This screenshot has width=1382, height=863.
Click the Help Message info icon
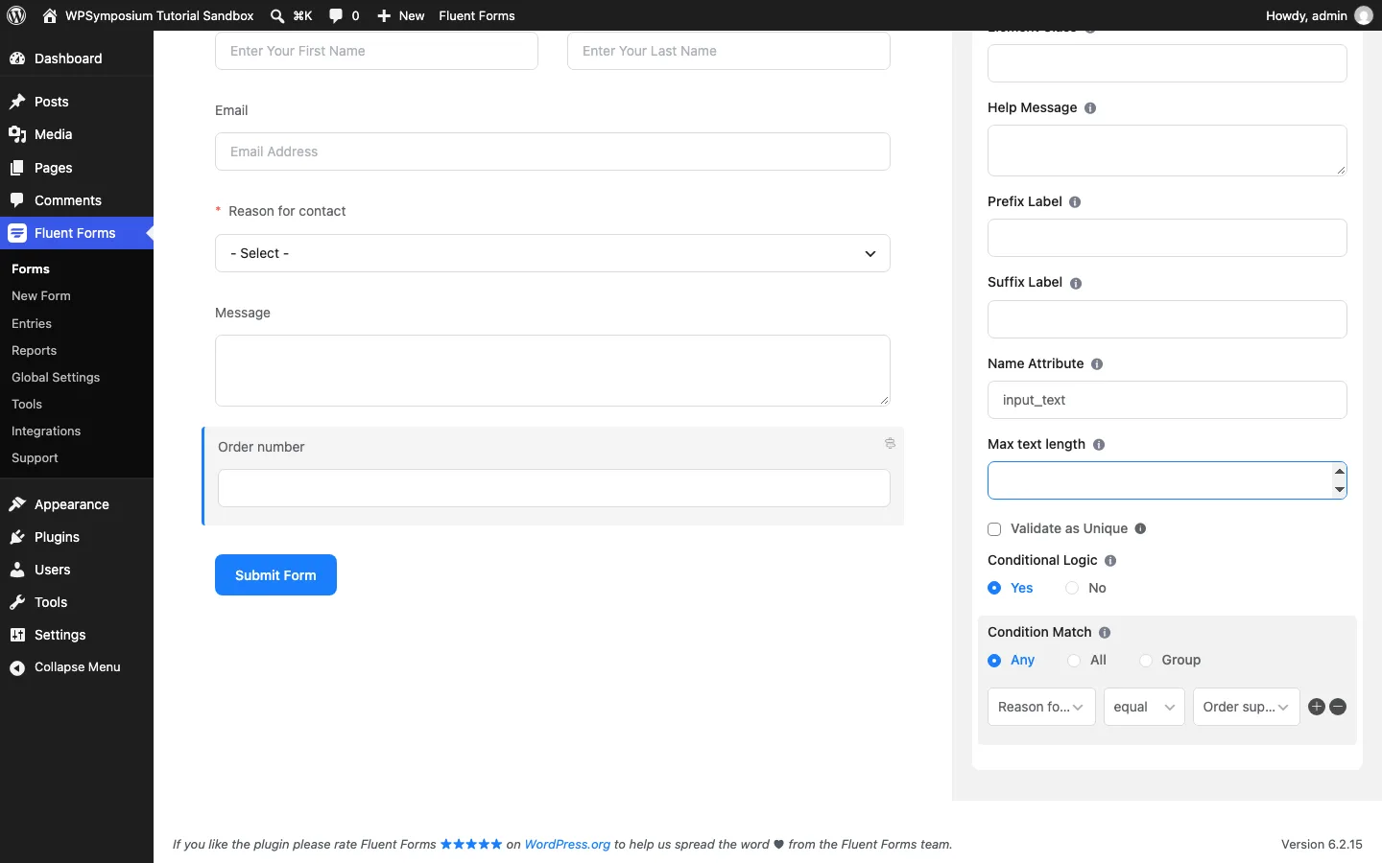pyautogui.click(x=1090, y=108)
